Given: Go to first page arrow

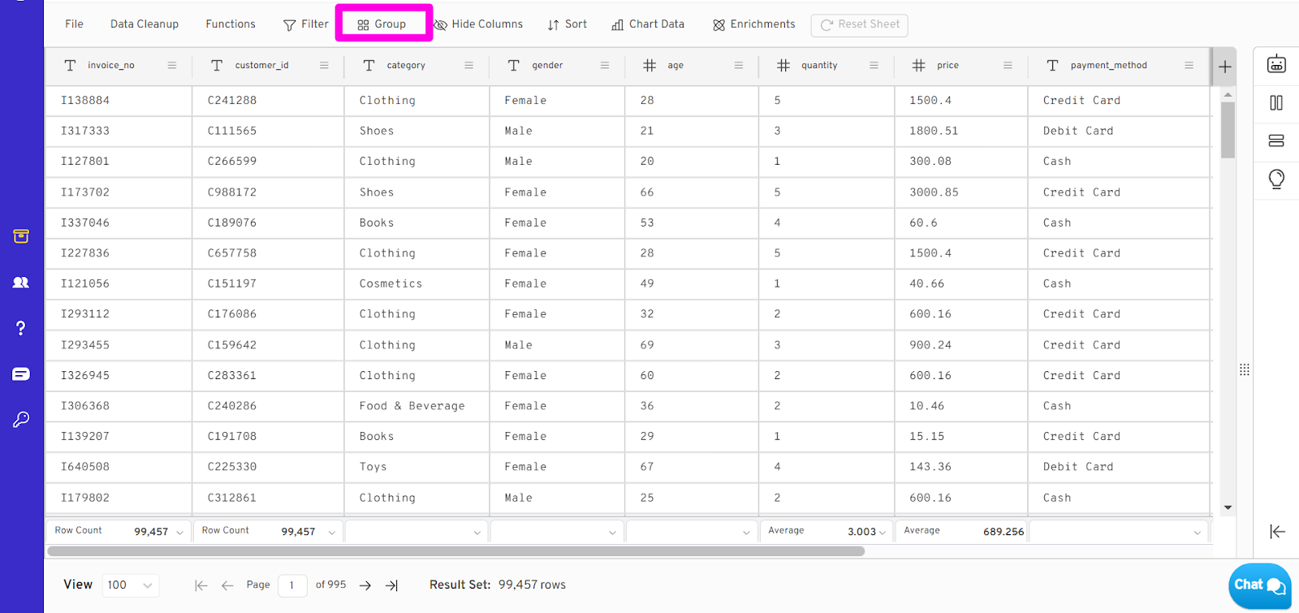Looking at the screenshot, I should click(x=201, y=585).
